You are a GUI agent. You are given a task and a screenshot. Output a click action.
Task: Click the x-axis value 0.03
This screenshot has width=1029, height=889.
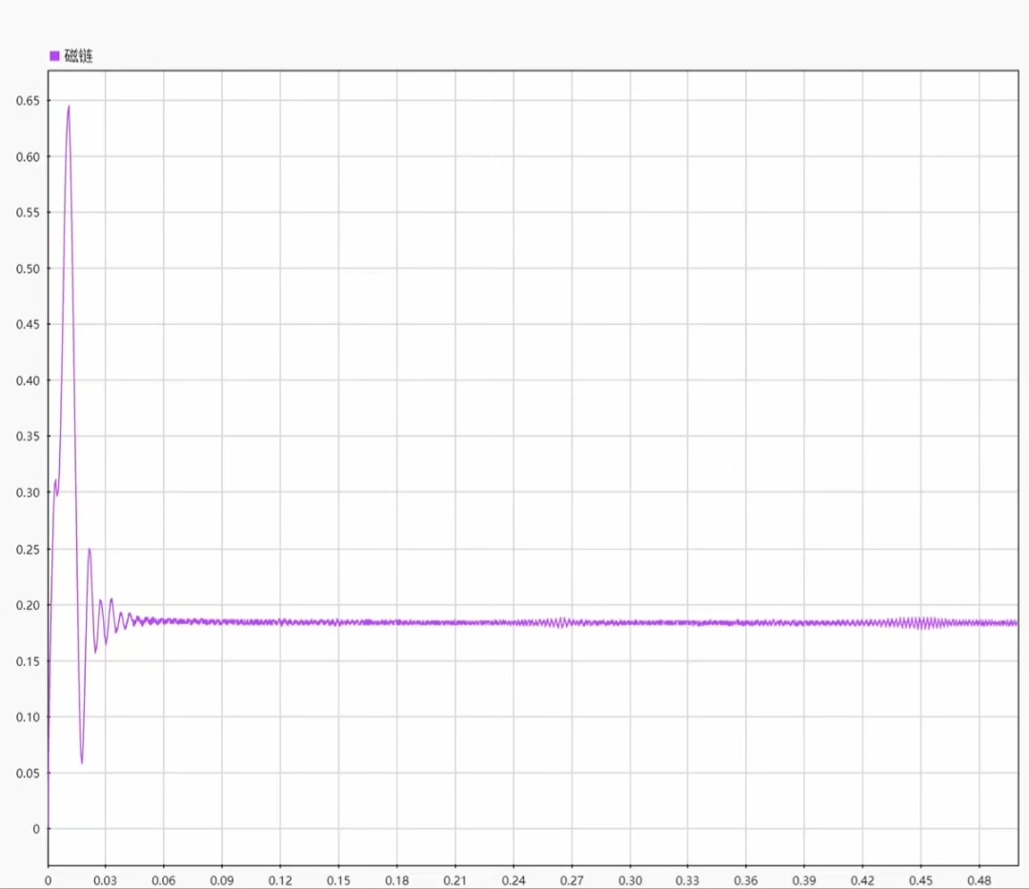[x=105, y=880]
